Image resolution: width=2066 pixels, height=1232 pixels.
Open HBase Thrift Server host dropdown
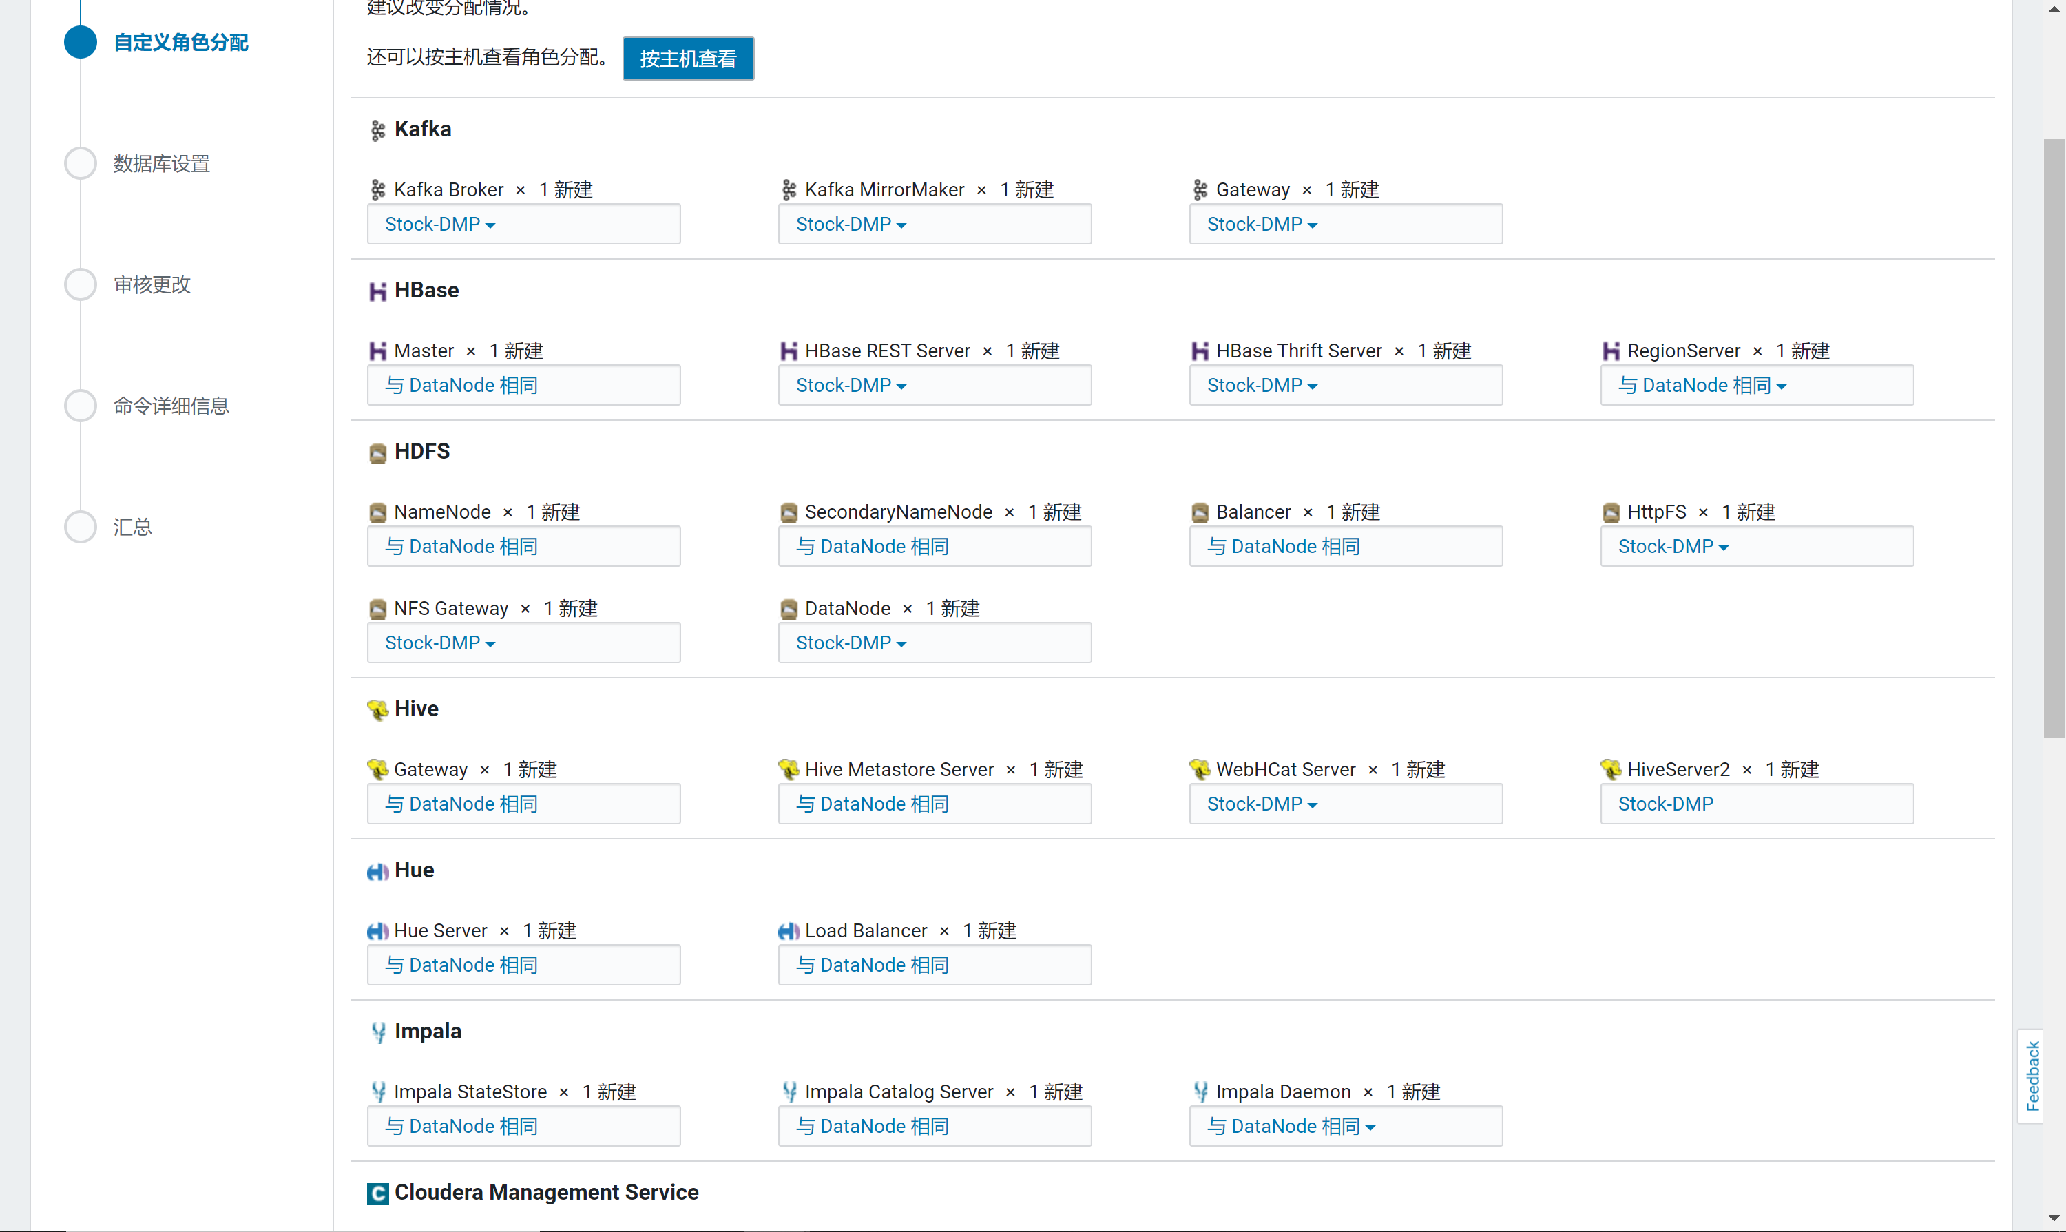pyautogui.click(x=1346, y=385)
